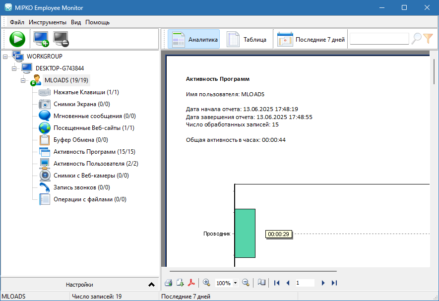Click the clipboard icon for Буфер Обмена
This screenshot has width=439, height=301.
tap(45, 140)
